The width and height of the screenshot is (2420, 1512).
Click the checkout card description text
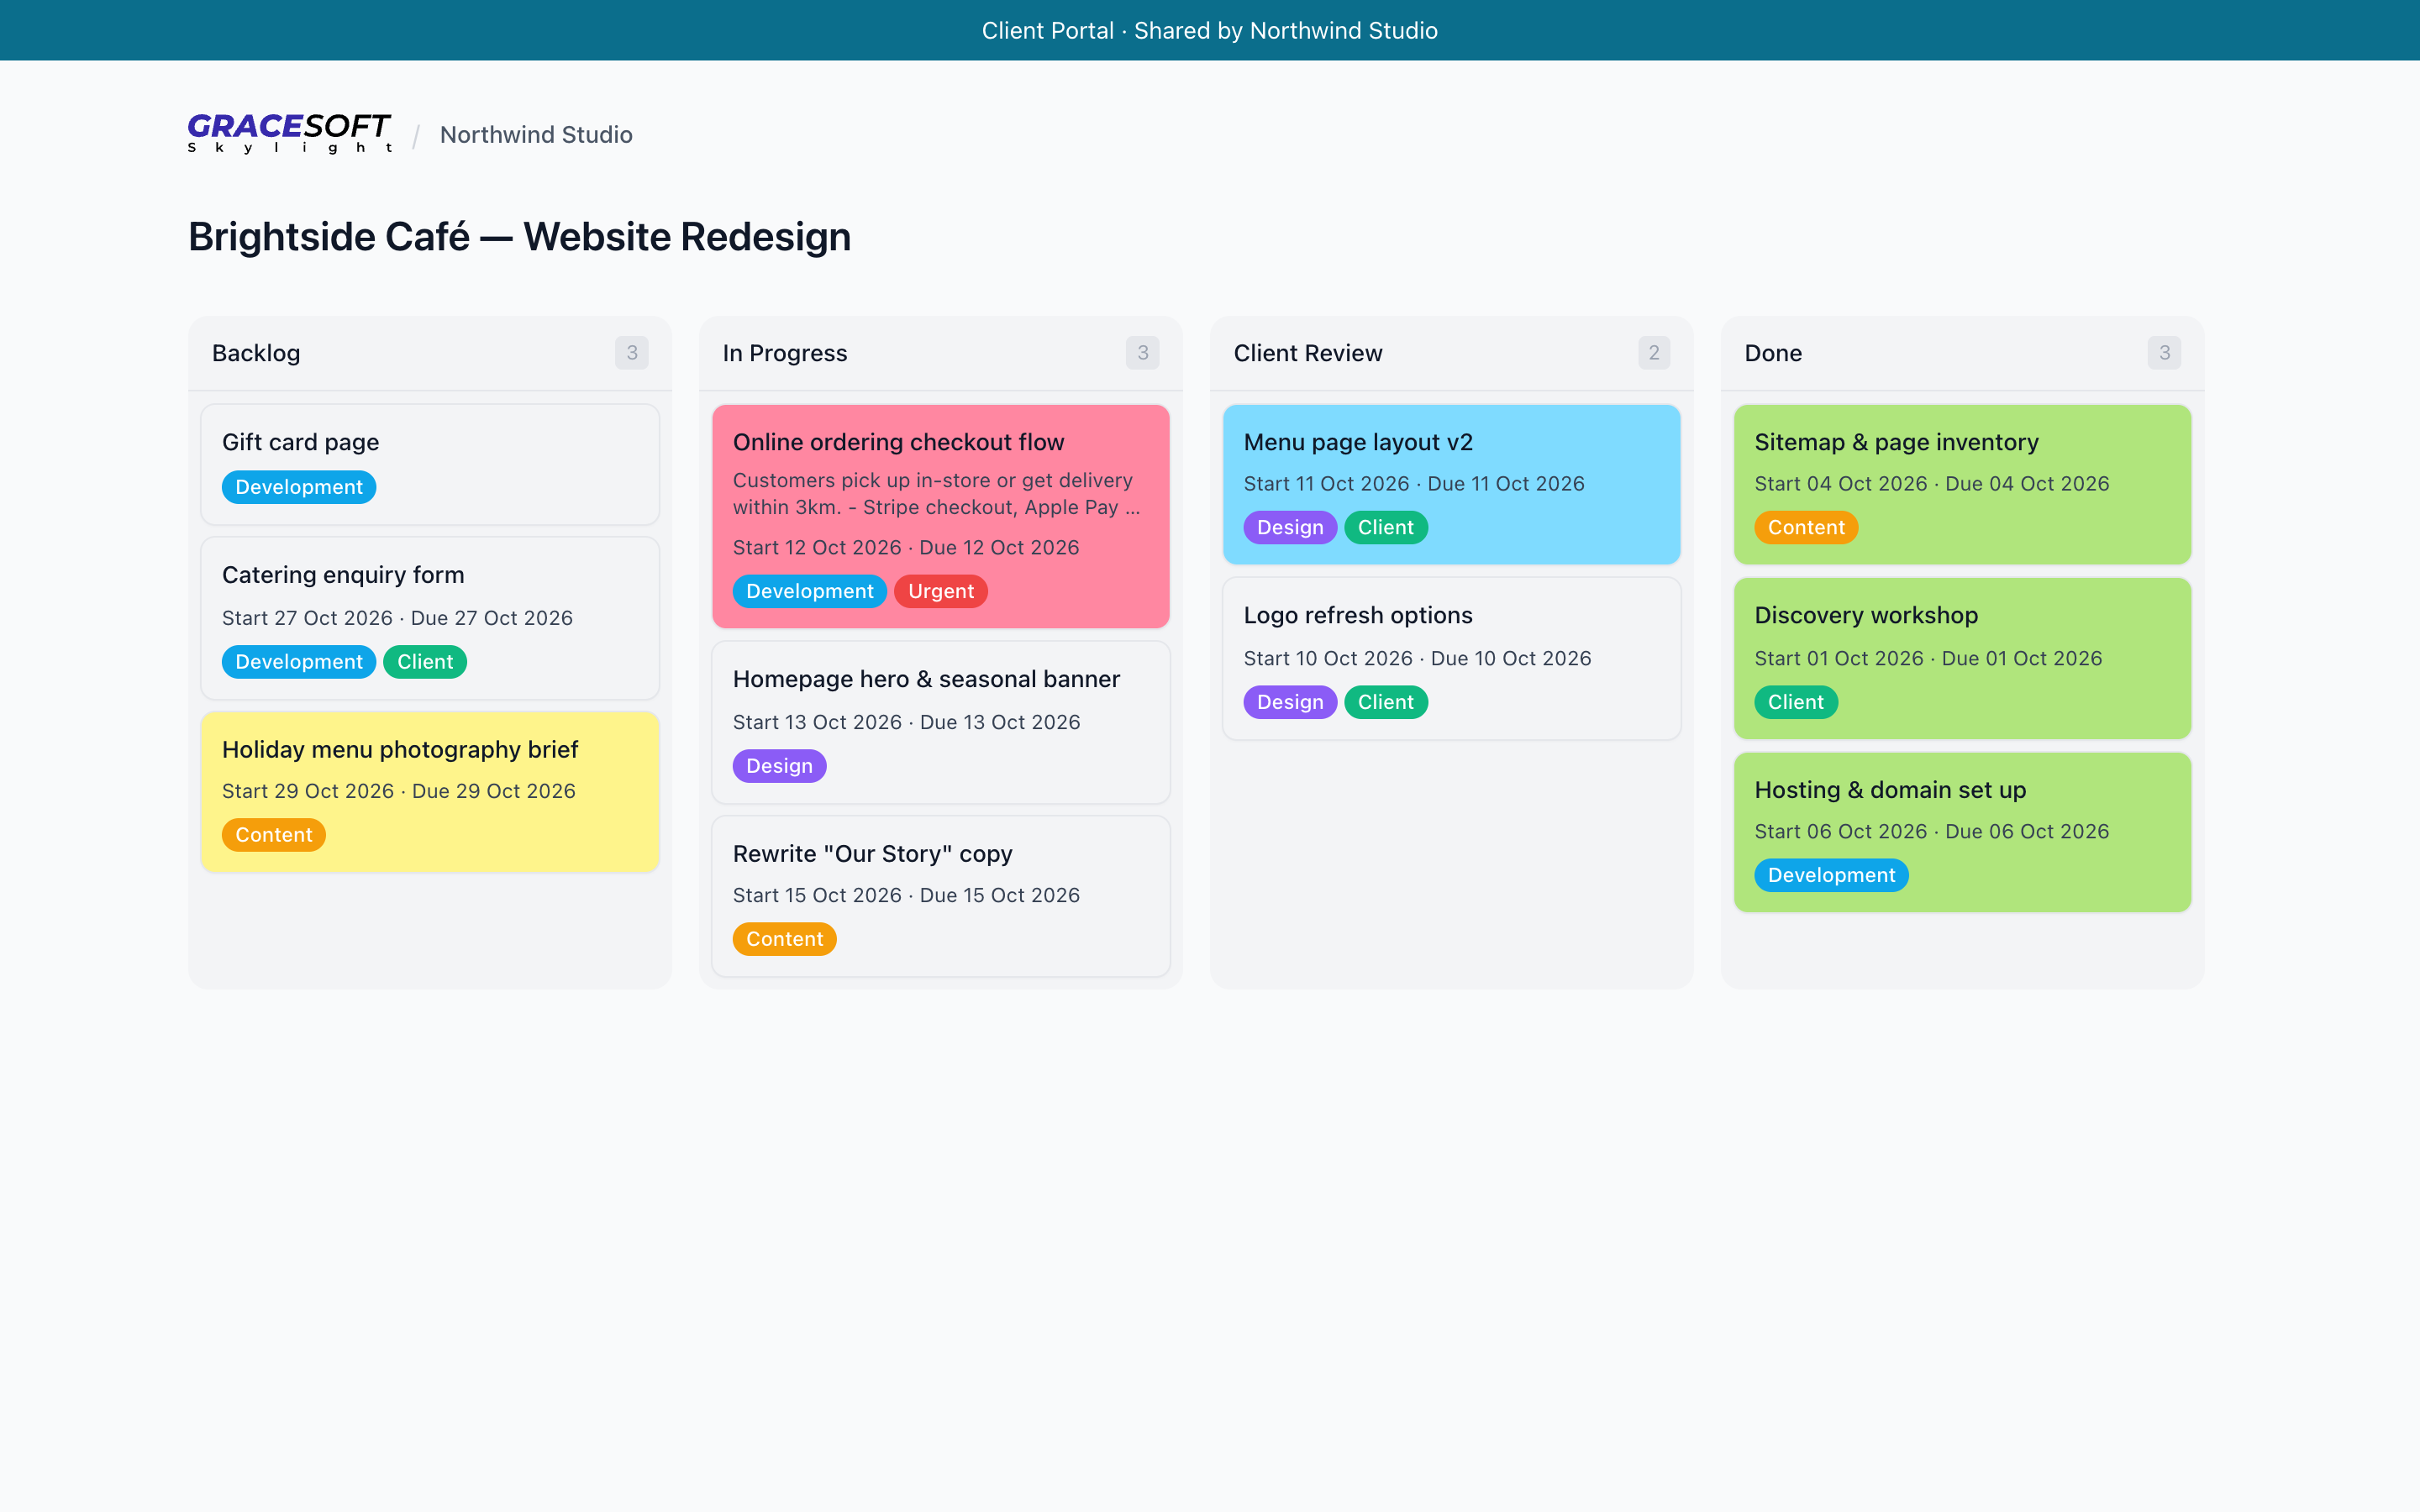tap(936, 494)
